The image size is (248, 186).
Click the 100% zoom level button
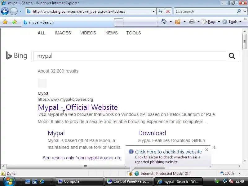click(x=227, y=173)
